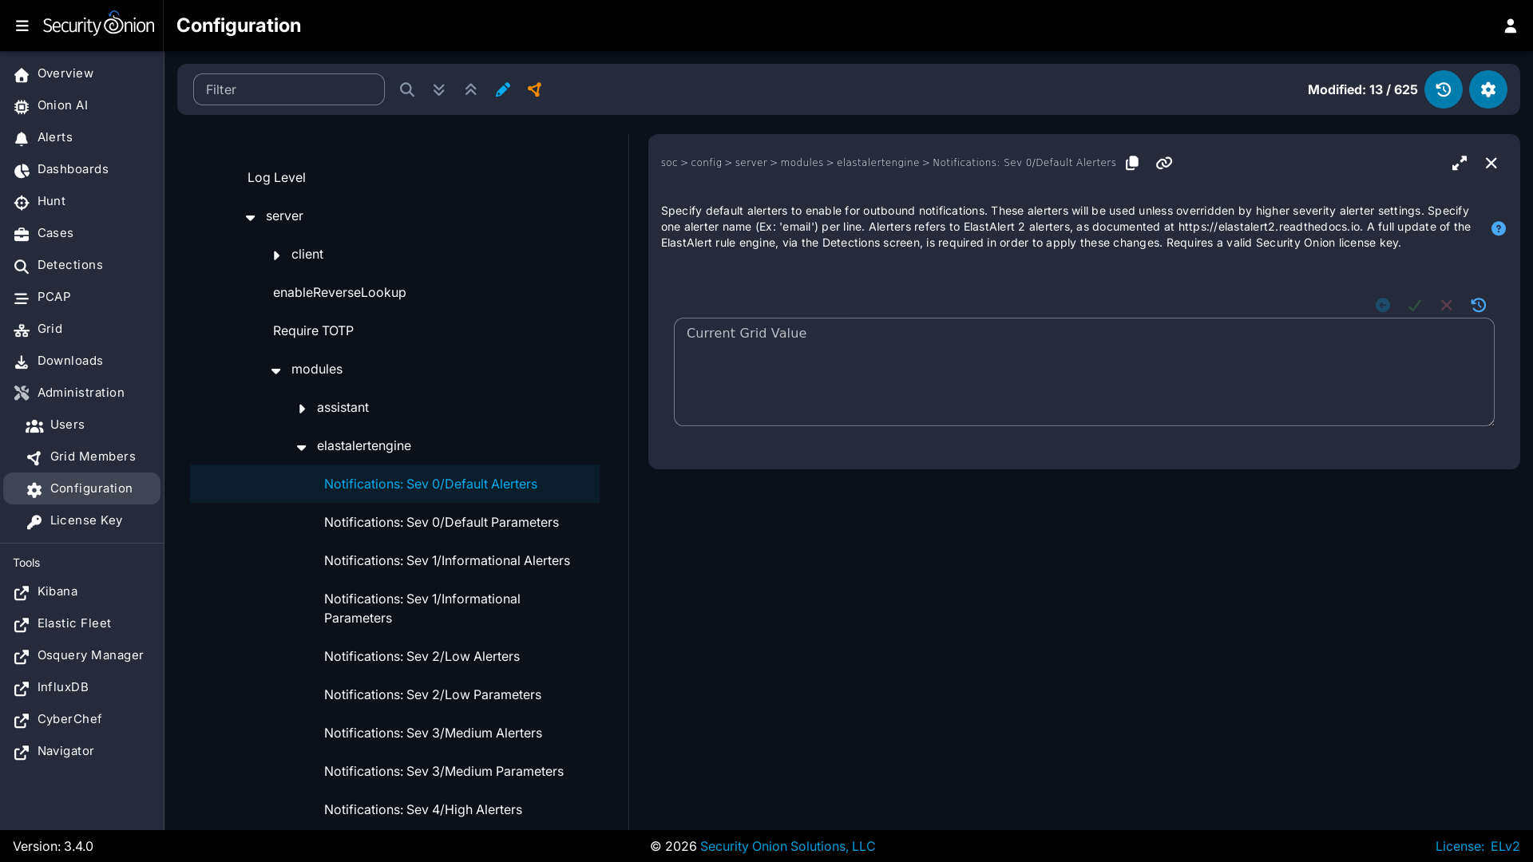Open Onion AI in the sidebar

tap(81, 105)
